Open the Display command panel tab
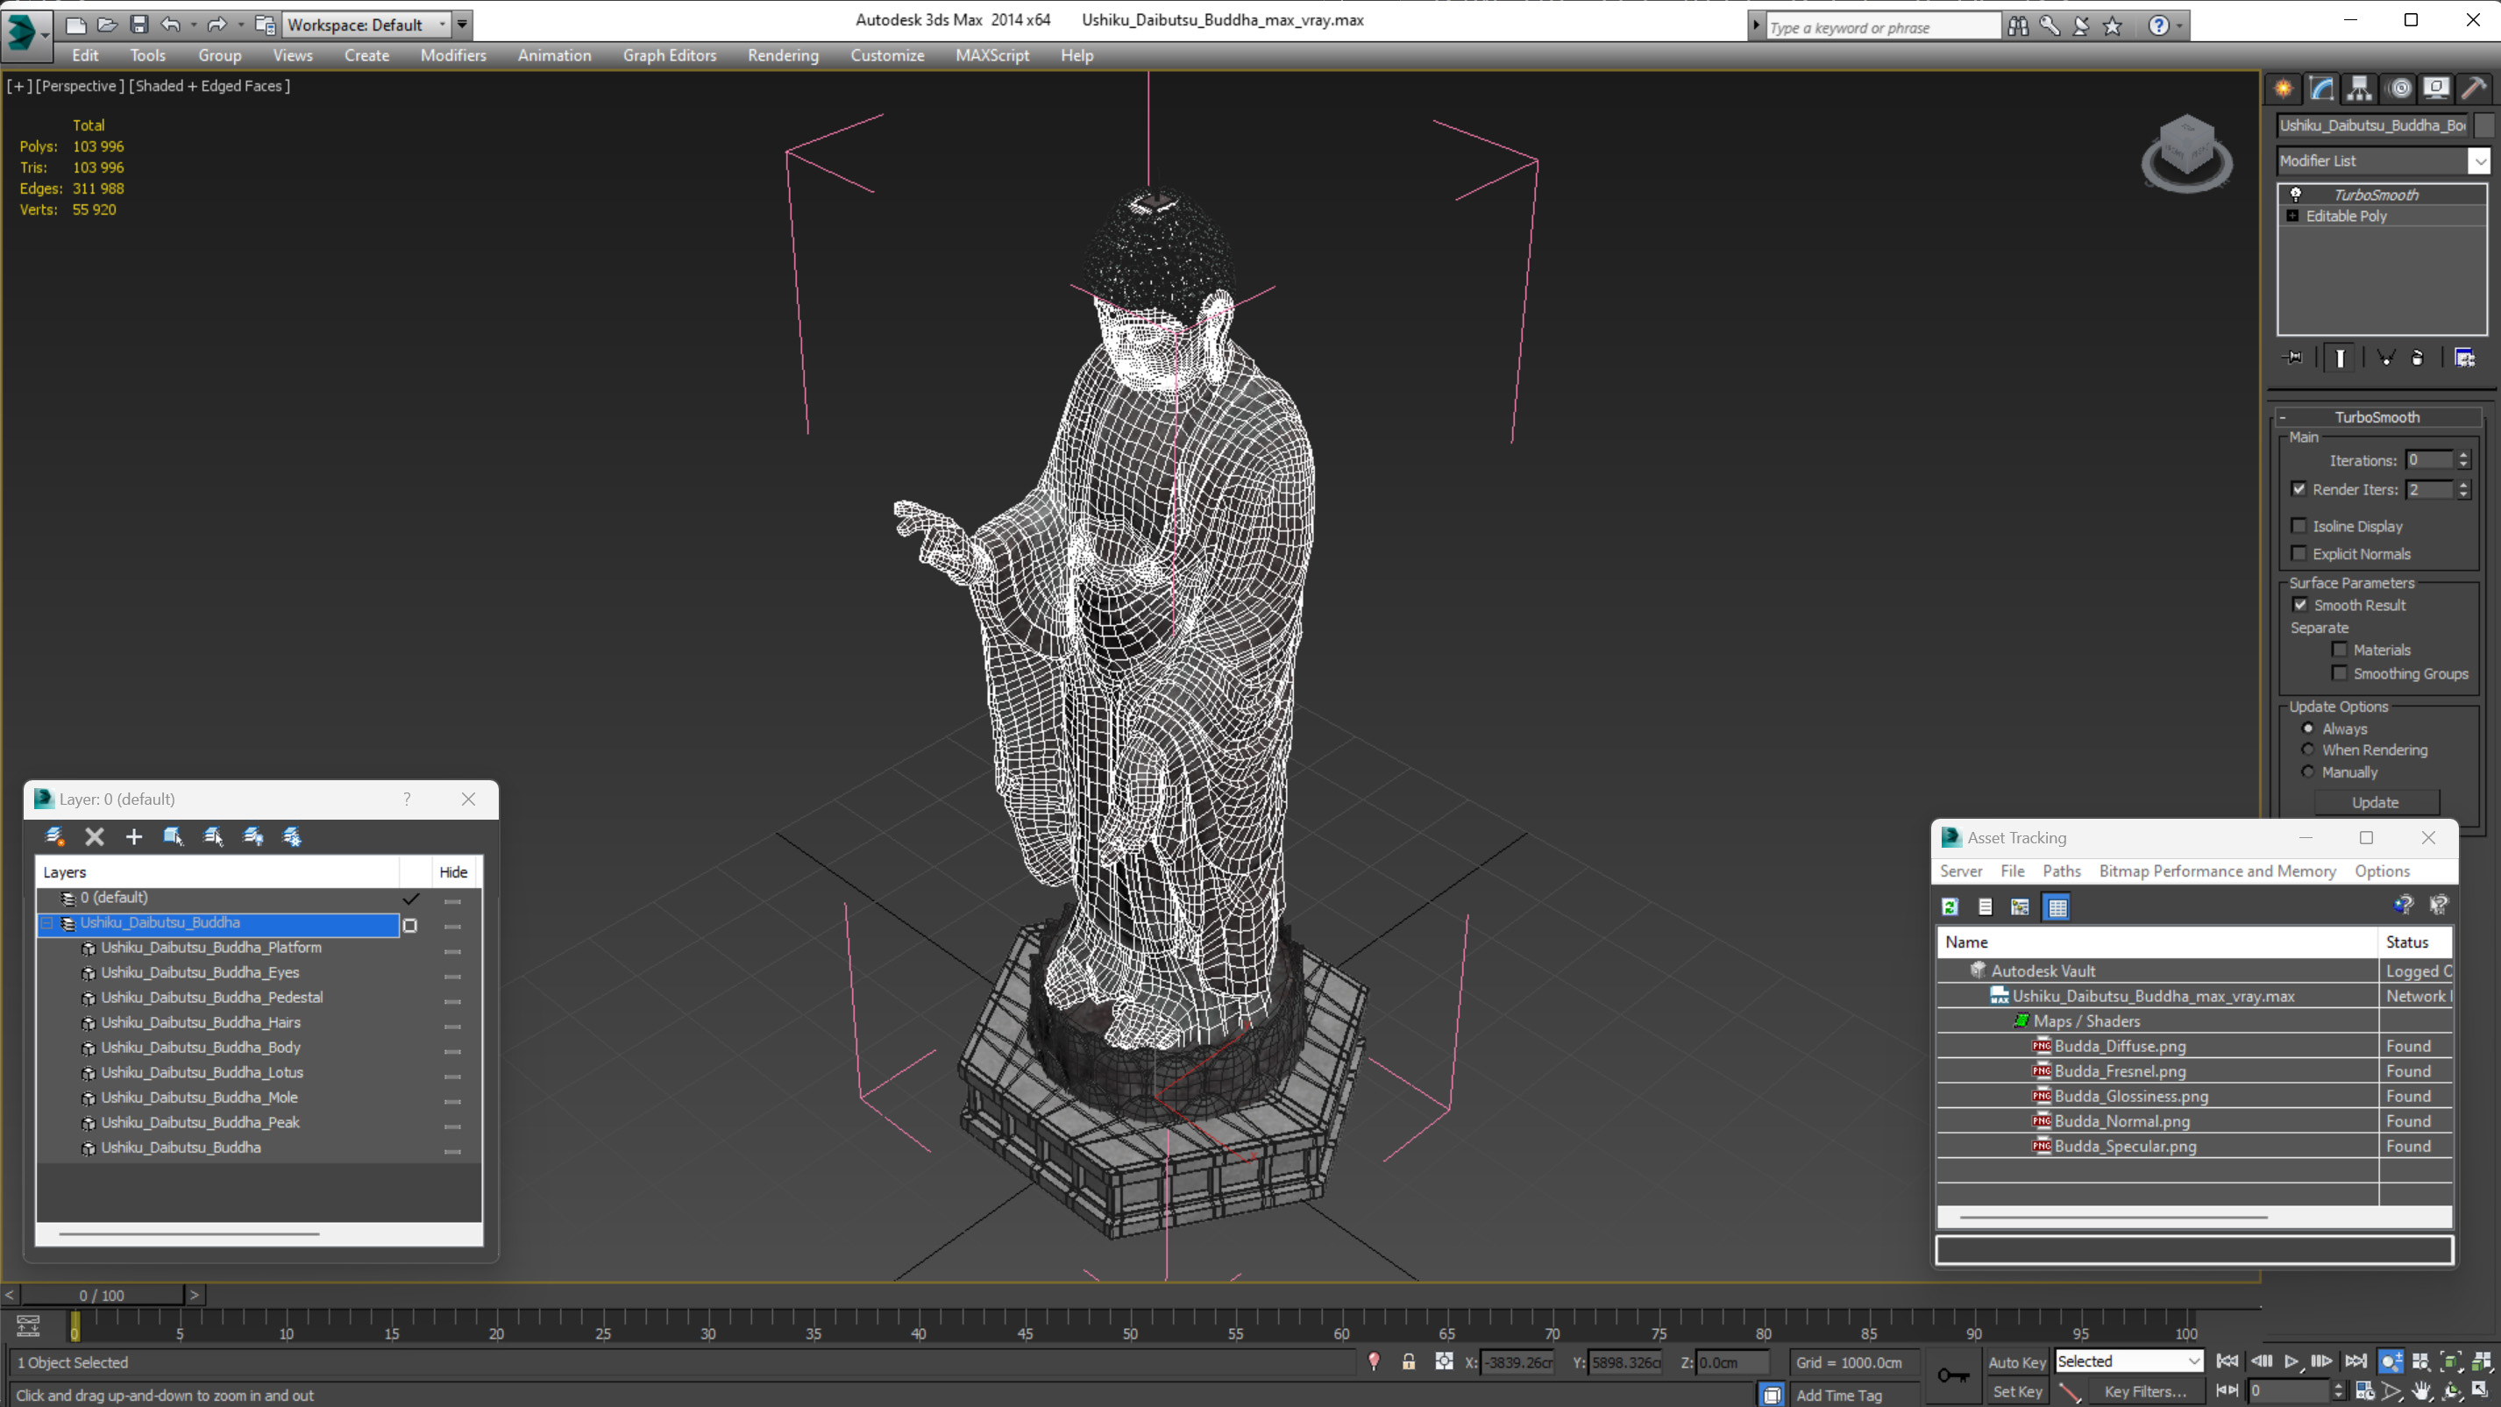The width and height of the screenshot is (2501, 1407). click(x=2436, y=89)
